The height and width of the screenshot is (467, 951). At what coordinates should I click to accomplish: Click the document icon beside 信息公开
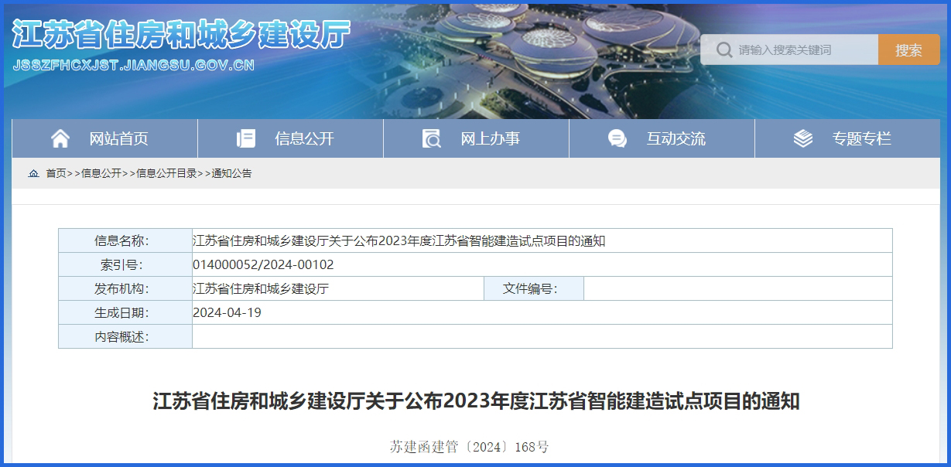[245, 138]
